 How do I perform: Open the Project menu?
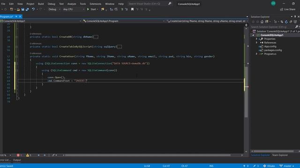tap(30, 4)
